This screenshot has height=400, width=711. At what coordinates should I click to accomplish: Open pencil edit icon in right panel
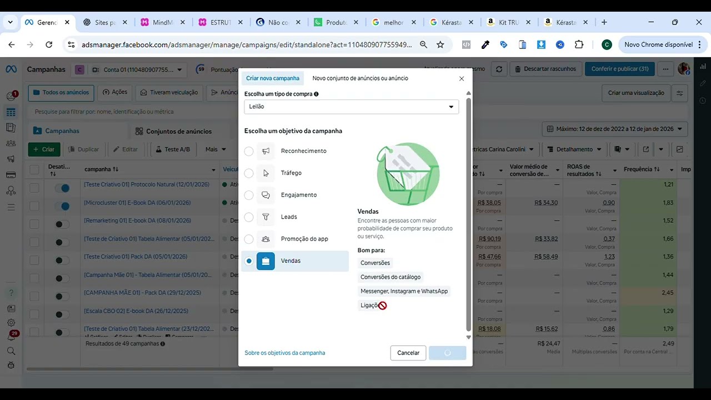click(703, 83)
